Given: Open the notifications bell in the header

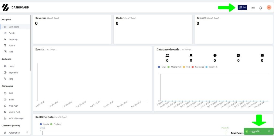Looking at the screenshot, I should click(x=261, y=8).
